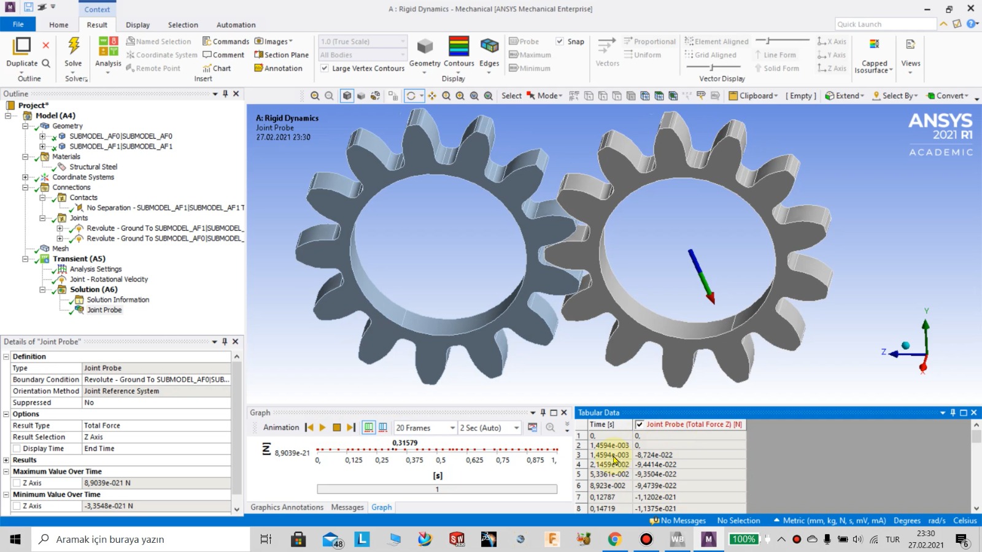Viewport: 982px width, 552px height.
Task: Play the result animation
Action: point(323,427)
